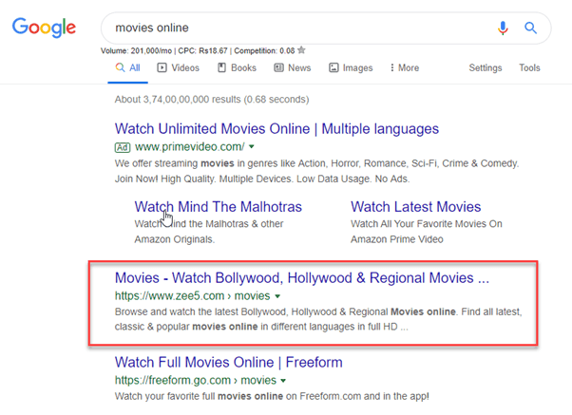The height and width of the screenshot is (415, 572).
Task: Click the star next to Competition 0.08
Action: click(301, 50)
